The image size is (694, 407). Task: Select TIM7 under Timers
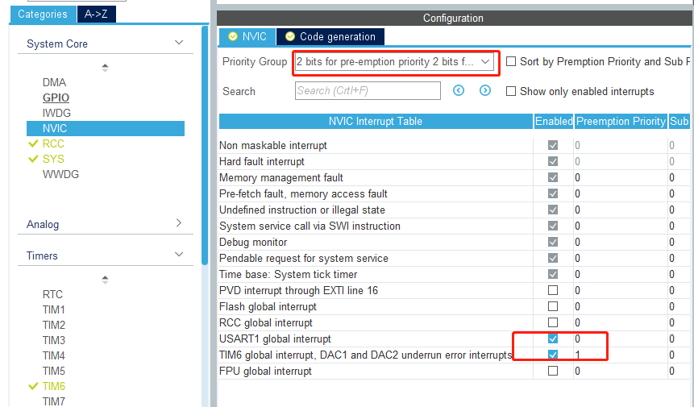coord(53,401)
